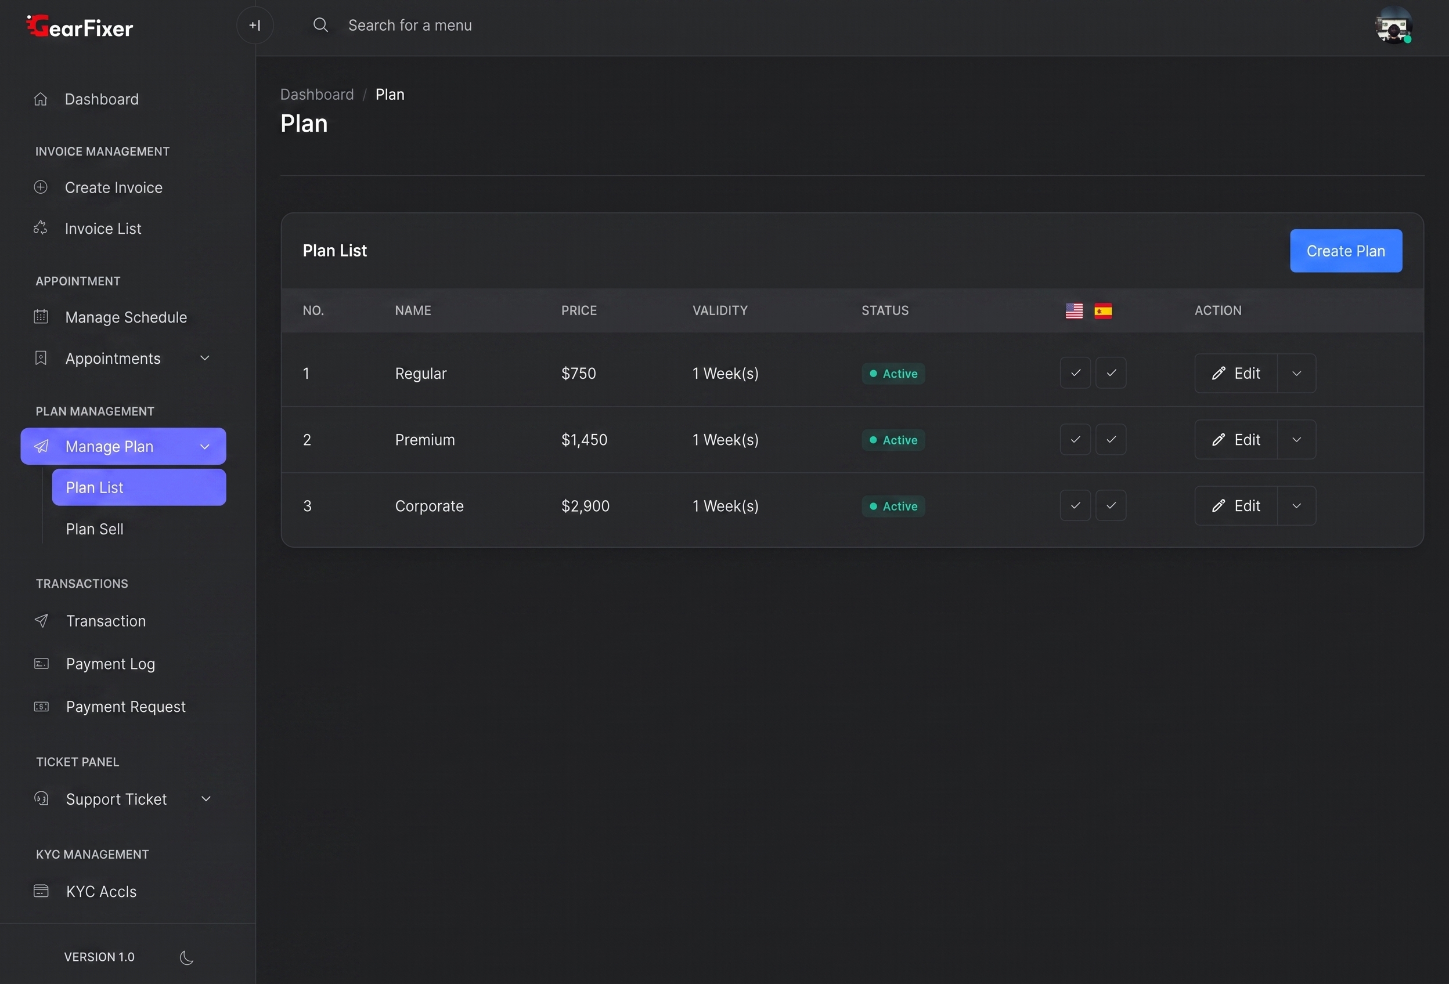Open action dropdown for Corporate plan
The height and width of the screenshot is (984, 1449).
(x=1297, y=505)
